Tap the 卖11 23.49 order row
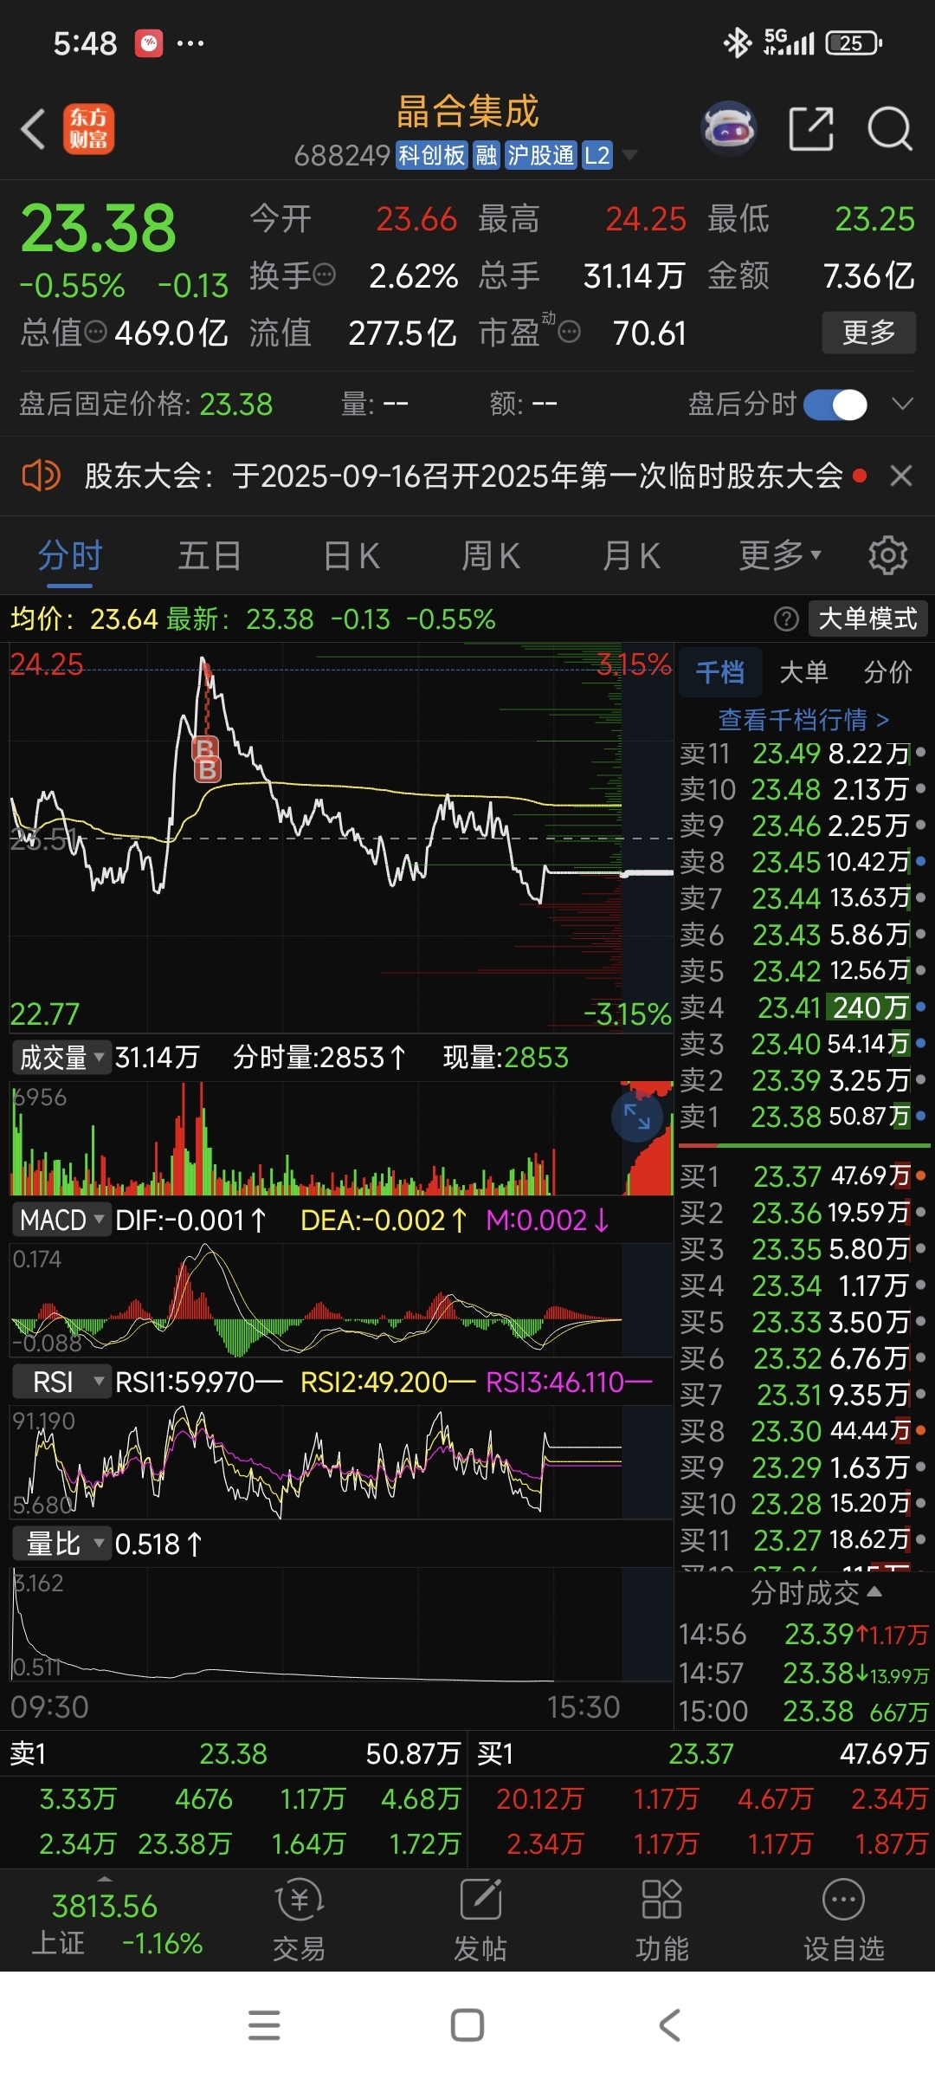The image size is (935, 2079). click(803, 754)
